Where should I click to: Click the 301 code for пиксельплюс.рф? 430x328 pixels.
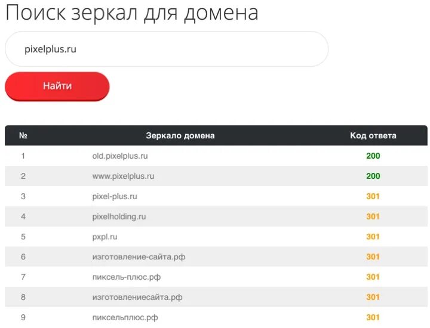pos(373,318)
